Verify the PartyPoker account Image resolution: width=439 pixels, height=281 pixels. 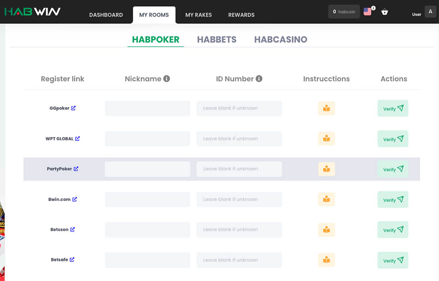[x=393, y=169]
